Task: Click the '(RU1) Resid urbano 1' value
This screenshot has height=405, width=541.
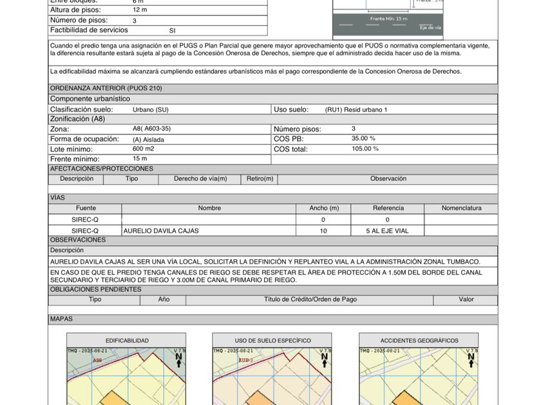Action: coord(356,109)
